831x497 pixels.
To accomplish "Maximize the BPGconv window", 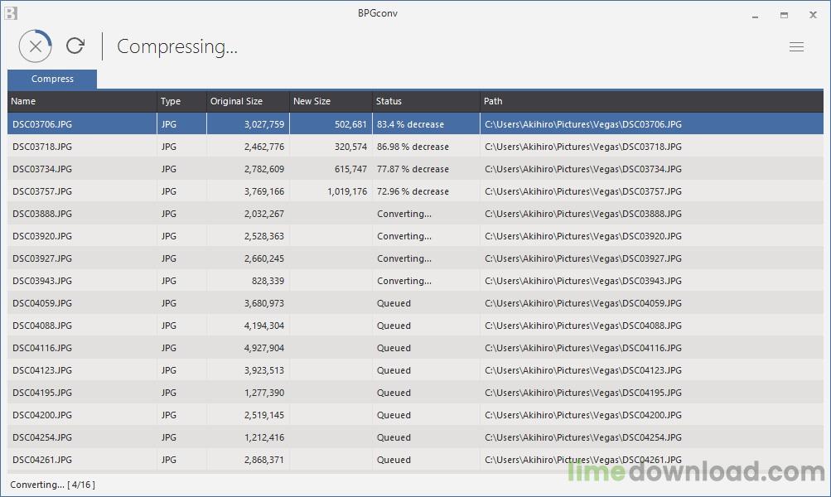I will (784, 15).
